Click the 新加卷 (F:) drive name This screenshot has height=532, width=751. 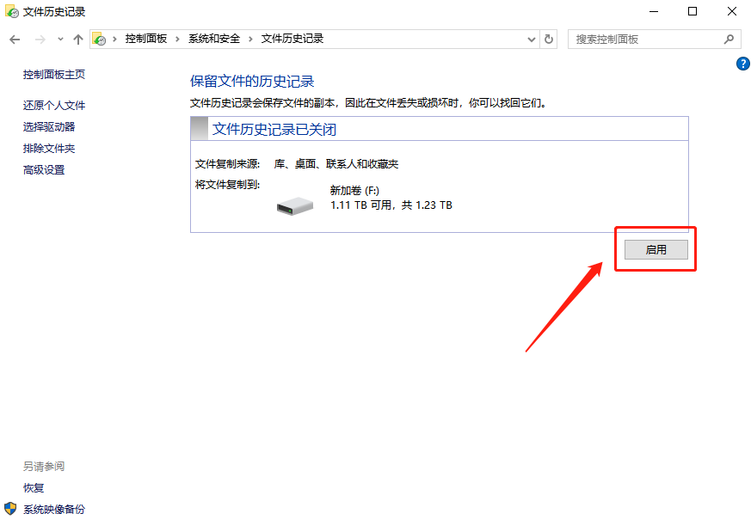[354, 191]
